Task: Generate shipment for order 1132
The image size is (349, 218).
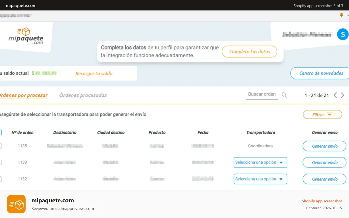Action: 325,179
